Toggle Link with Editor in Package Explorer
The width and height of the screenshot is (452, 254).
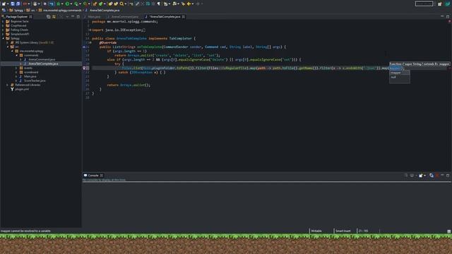54,17
